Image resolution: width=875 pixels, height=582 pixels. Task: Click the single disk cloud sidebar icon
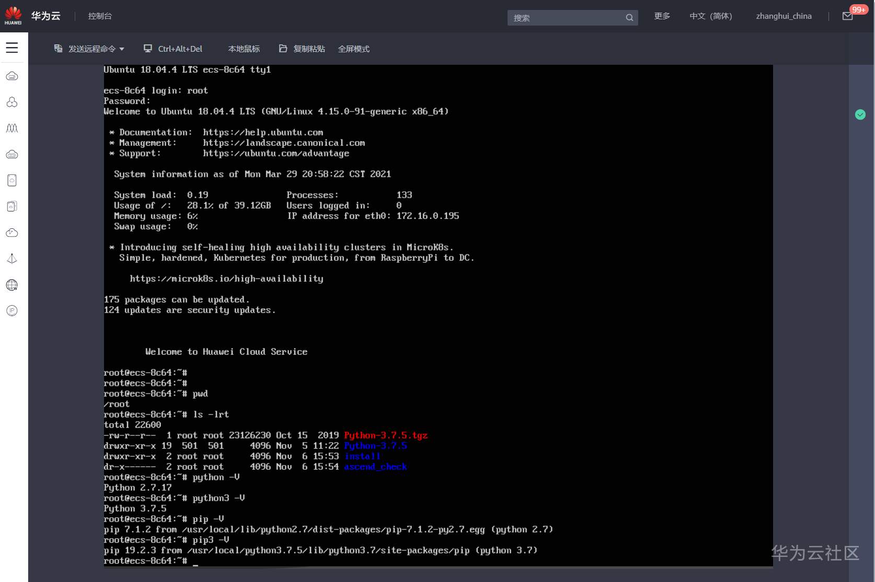point(12,180)
